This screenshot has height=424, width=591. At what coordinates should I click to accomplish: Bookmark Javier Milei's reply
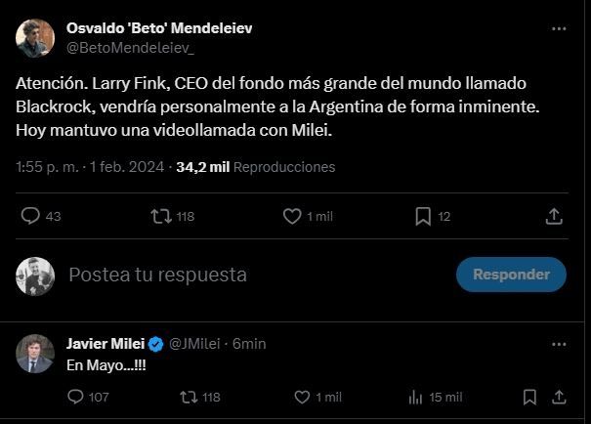click(x=529, y=397)
